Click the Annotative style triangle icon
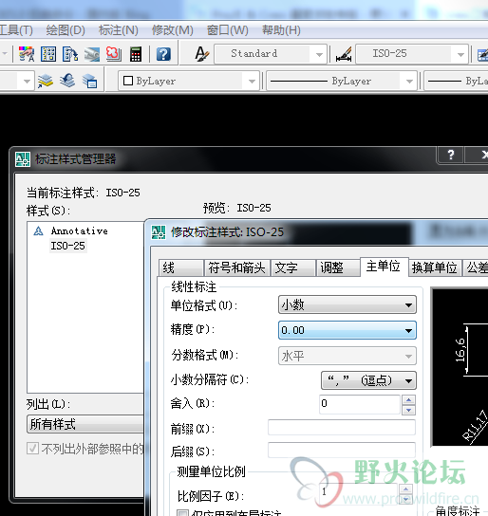The height and width of the screenshot is (516, 488). pyautogui.click(x=38, y=231)
